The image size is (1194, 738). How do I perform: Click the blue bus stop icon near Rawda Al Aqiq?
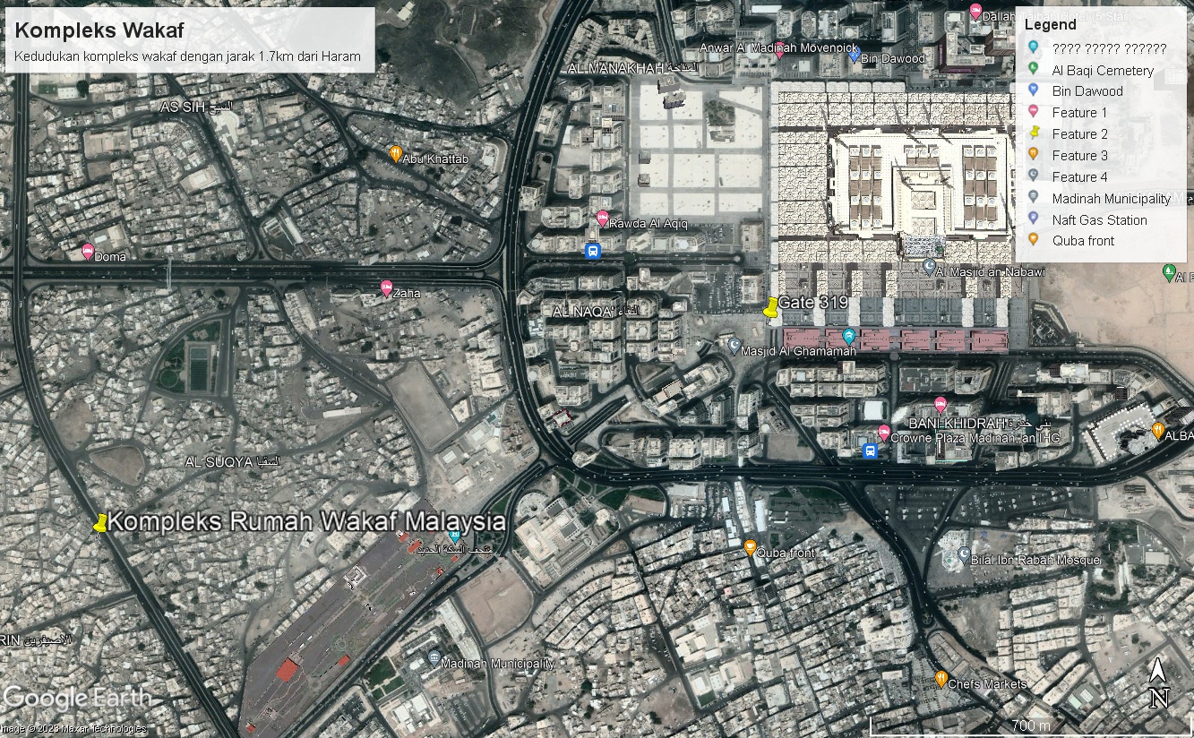(593, 252)
